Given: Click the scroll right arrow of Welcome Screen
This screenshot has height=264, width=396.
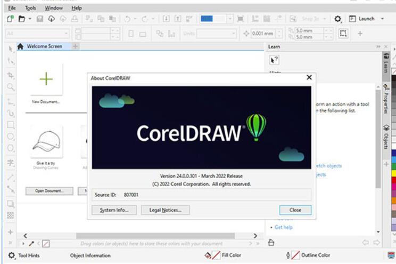Looking at the screenshot, I should [255, 236].
